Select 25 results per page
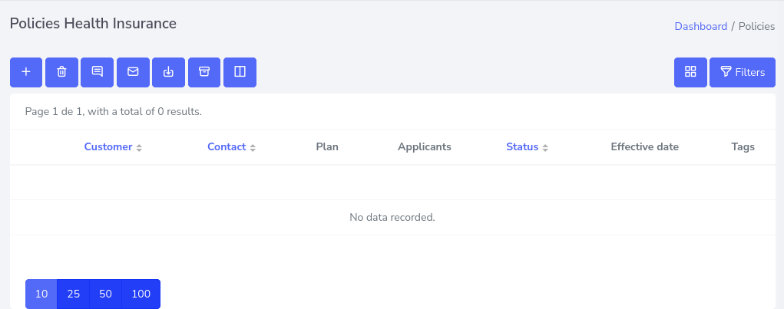Viewport: 784px width, 309px height. tap(74, 294)
